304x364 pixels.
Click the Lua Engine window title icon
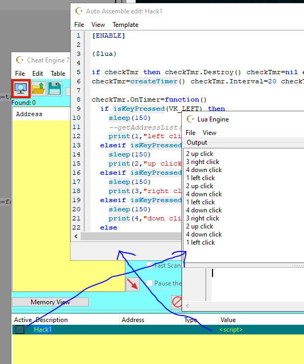pyautogui.click(x=190, y=119)
